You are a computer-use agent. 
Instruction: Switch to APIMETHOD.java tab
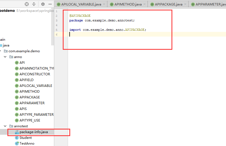coord(128,4)
